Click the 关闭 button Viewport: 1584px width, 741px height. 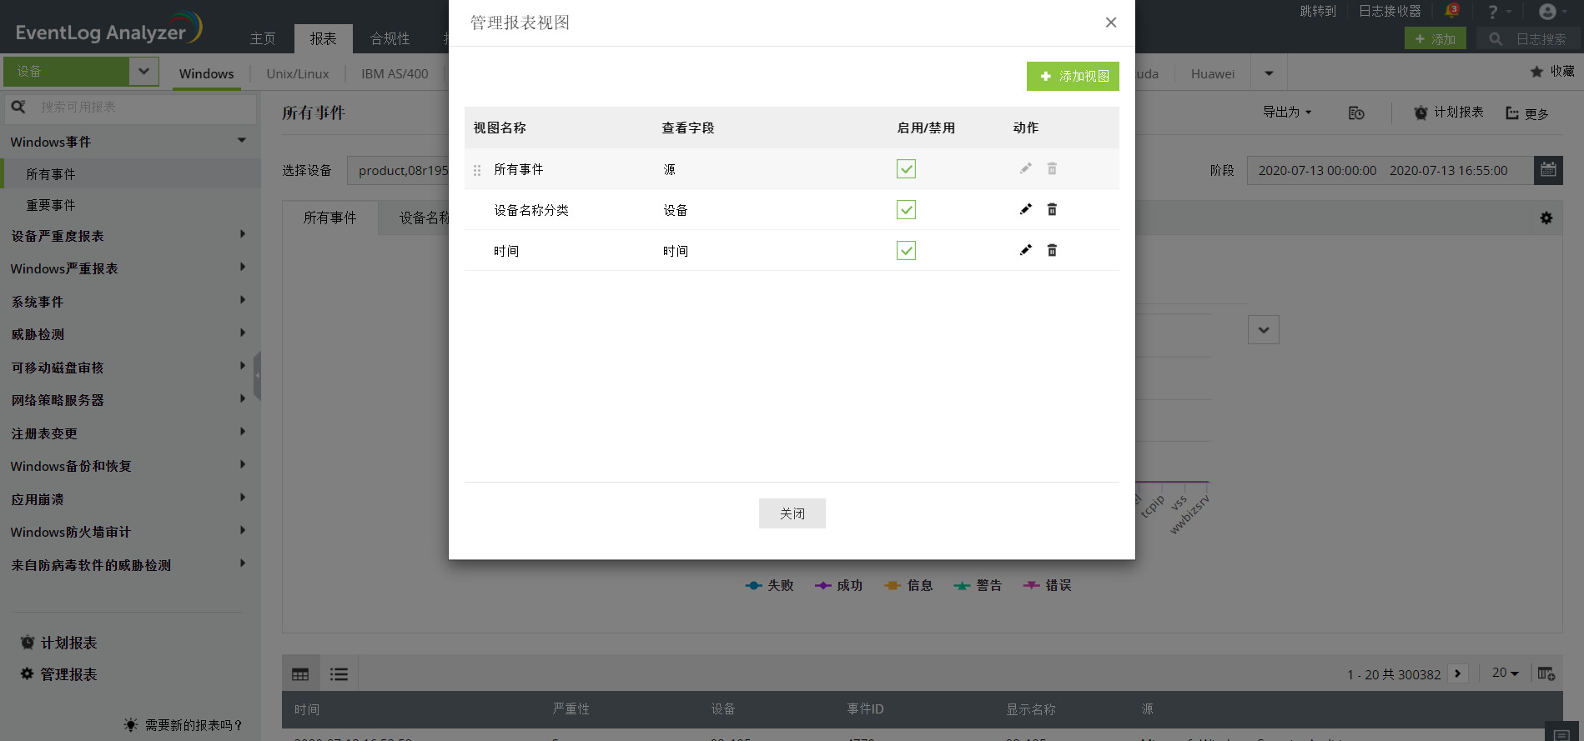tap(792, 513)
